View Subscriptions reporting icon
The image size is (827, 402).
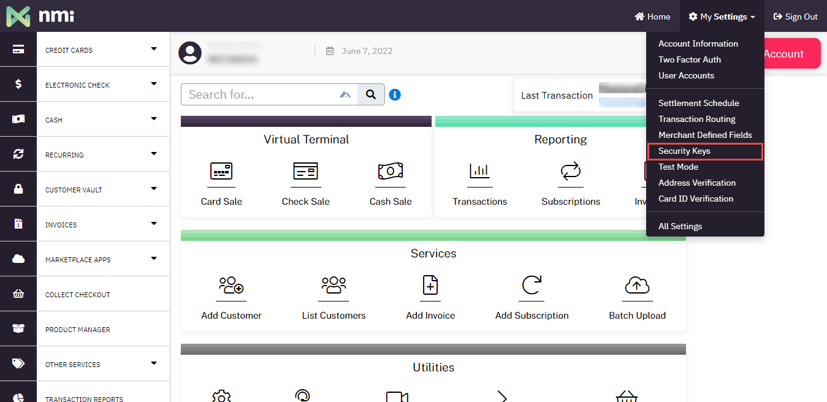(x=570, y=172)
